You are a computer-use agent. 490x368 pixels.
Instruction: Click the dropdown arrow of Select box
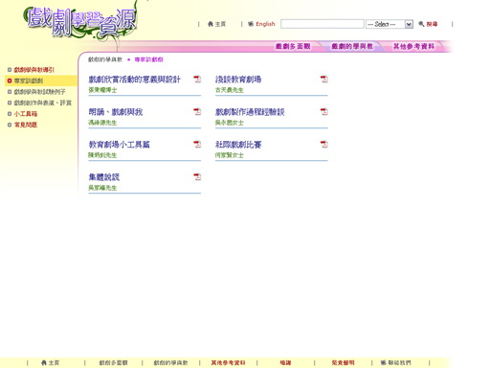pyautogui.click(x=409, y=24)
